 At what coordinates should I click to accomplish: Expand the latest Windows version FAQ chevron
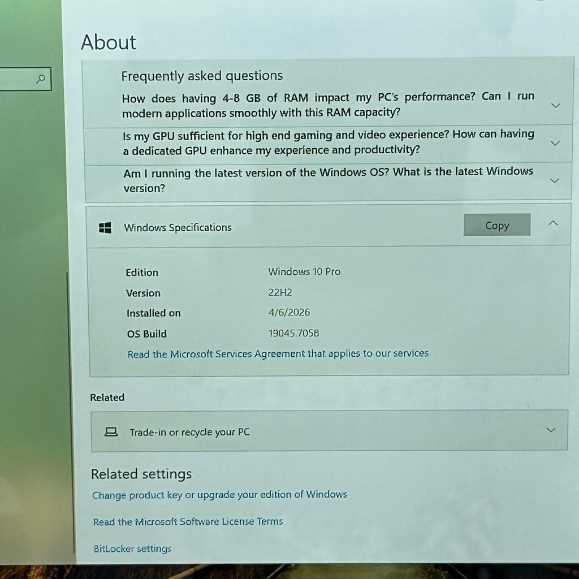coord(554,180)
